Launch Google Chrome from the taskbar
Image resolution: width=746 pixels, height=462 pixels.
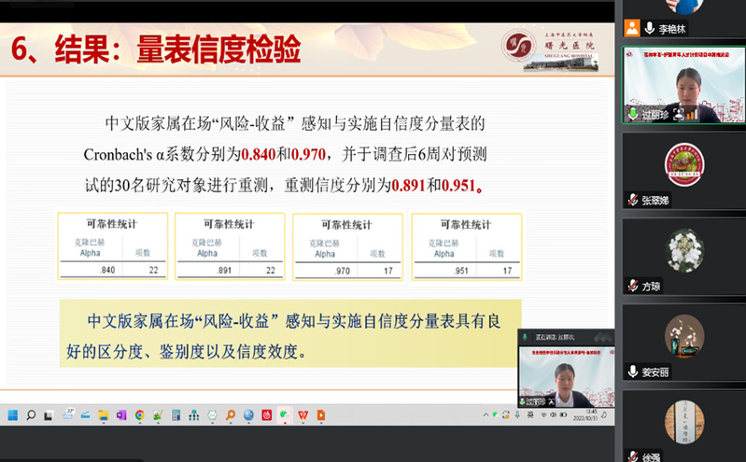[139, 415]
